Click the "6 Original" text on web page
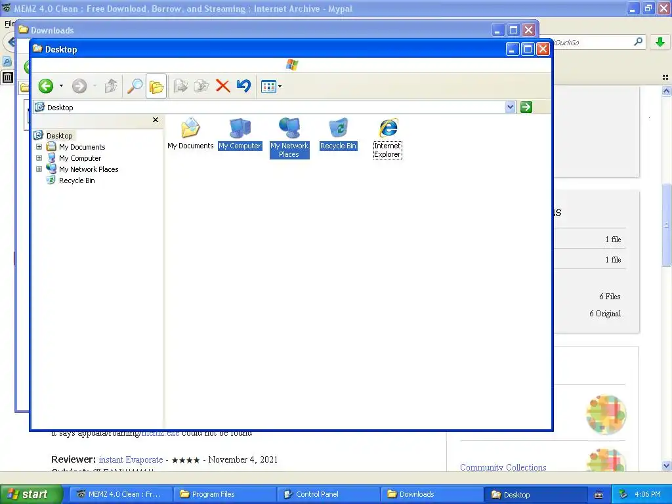This screenshot has width=672, height=504. 604,314
